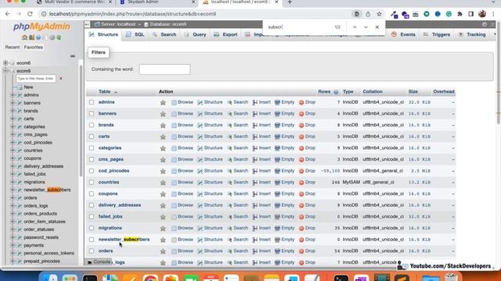This screenshot has height=281, width=501.
Task: Expand orders node in sidebar tree
Action: pyautogui.click(x=13, y=197)
